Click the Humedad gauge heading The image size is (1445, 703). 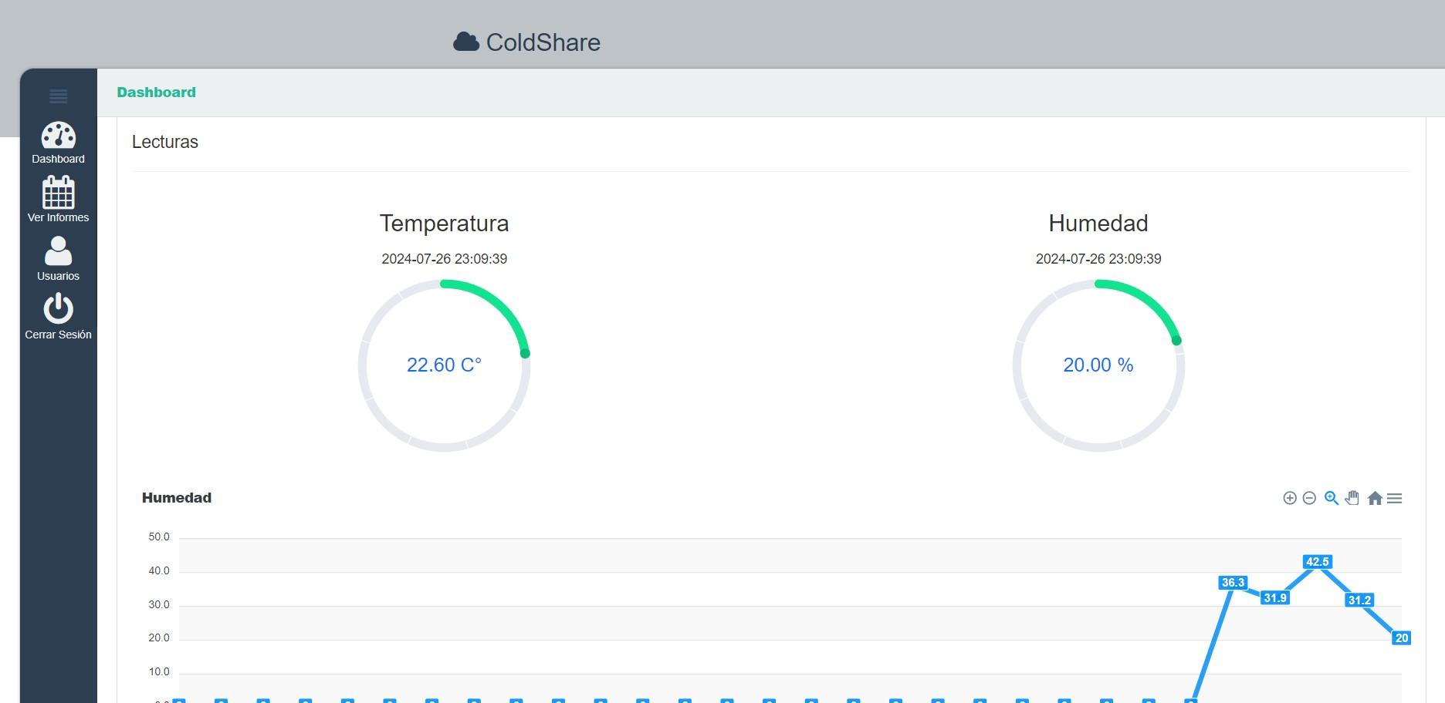click(1098, 224)
